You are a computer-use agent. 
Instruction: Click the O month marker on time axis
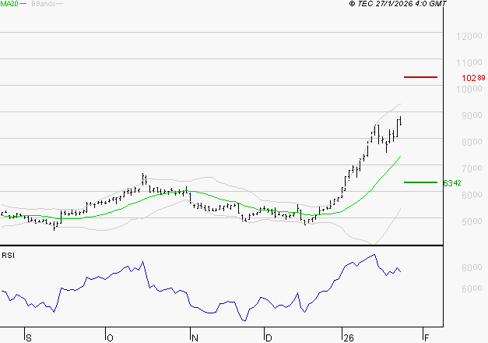coord(110,338)
